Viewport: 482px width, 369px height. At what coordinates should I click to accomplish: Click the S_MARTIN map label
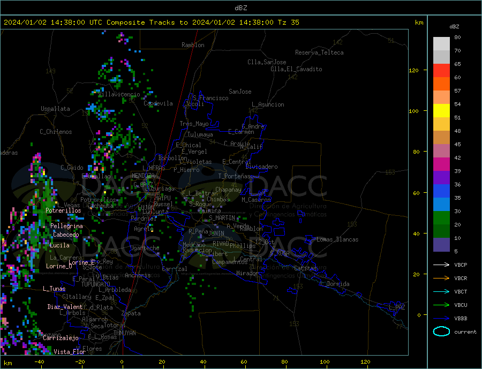tap(222, 218)
